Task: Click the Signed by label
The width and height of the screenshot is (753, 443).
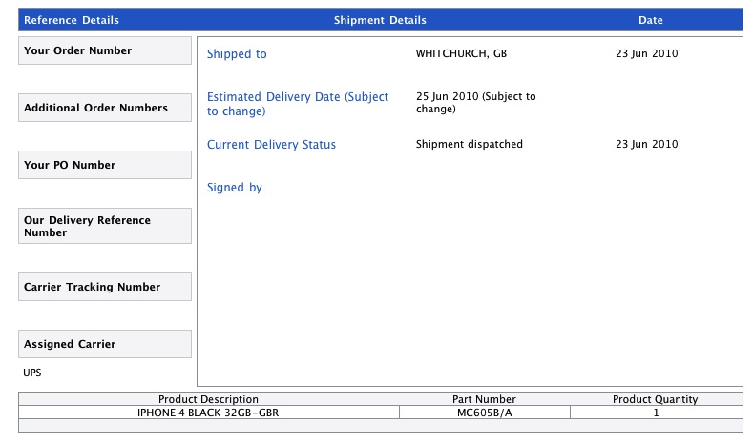Action: tap(235, 188)
